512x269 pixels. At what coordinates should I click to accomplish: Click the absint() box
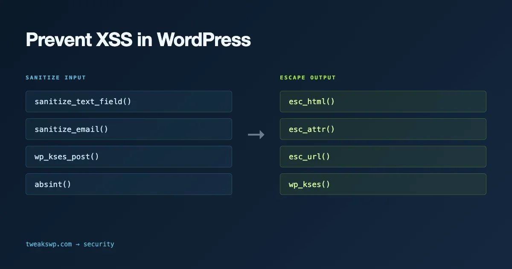click(x=129, y=184)
